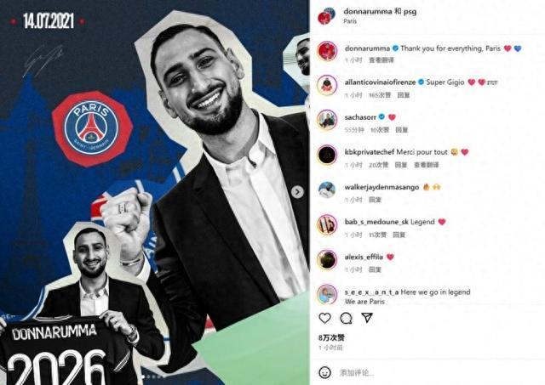This screenshot has height=385, width=545.
Task: Advance carousel with next arrow on photo
Action: coord(297,191)
